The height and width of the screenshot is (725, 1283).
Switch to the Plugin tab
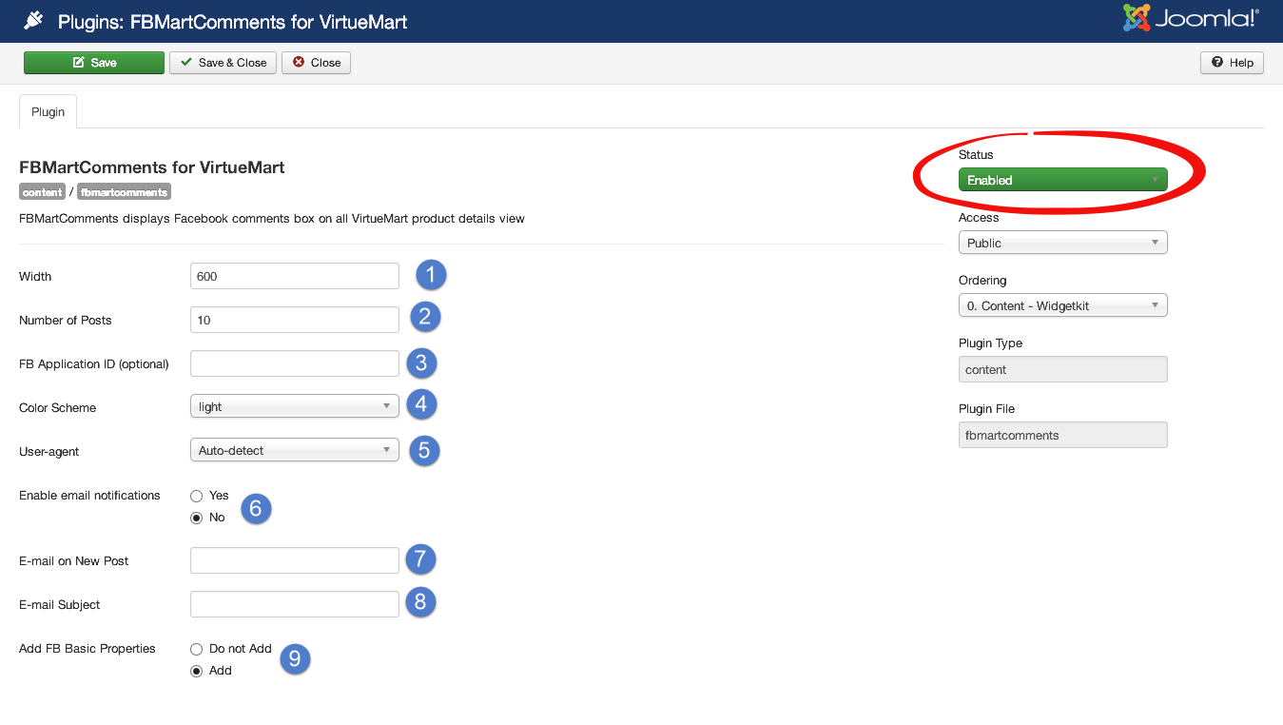(48, 111)
